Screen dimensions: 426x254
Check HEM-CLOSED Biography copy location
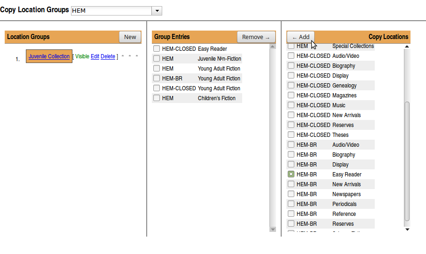[291, 65]
